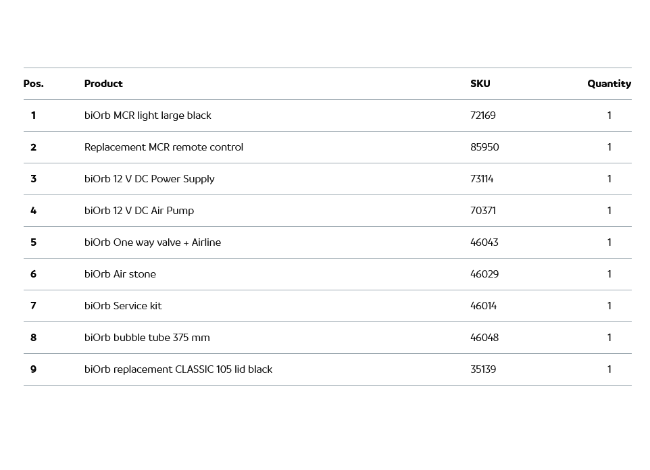The image size is (650, 470).
Task: Open biOrb 12 V DC Air Pump
Action: click(x=139, y=211)
